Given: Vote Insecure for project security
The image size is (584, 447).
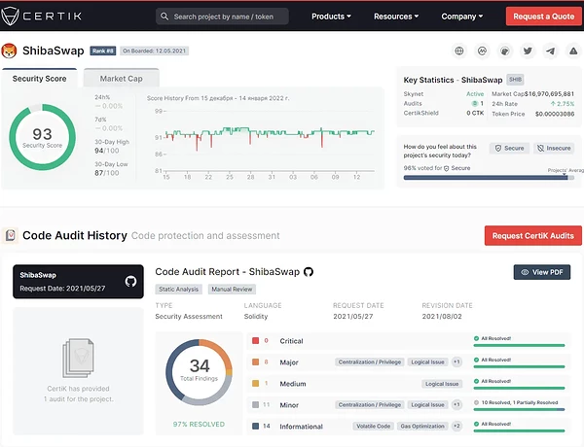Looking at the screenshot, I should pos(554,148).
